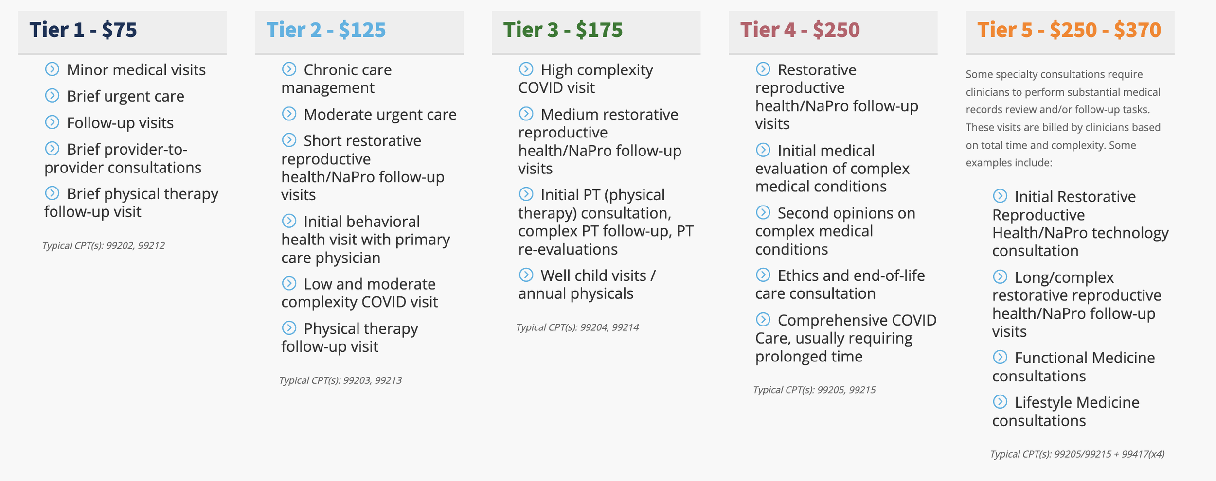Image resolution: width=1216 pixels, height=481 pixels.
Task: Click the circle arrow icon next to Brief urgent care
Action: (52, 95)
